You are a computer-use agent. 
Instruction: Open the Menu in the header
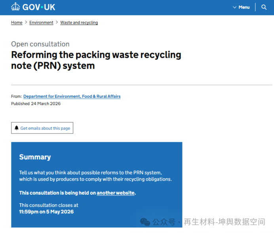(244, 7)
